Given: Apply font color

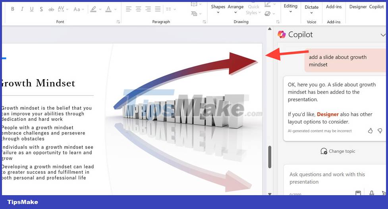Looking at the screenshot, I should click(108, 9).
